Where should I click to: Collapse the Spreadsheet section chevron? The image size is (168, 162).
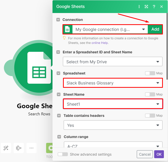point(58,73)
